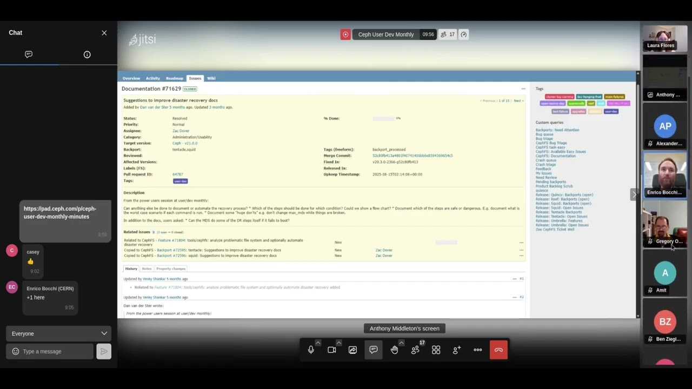Open the Issues tab in Redmine

[x=195, y=78]
